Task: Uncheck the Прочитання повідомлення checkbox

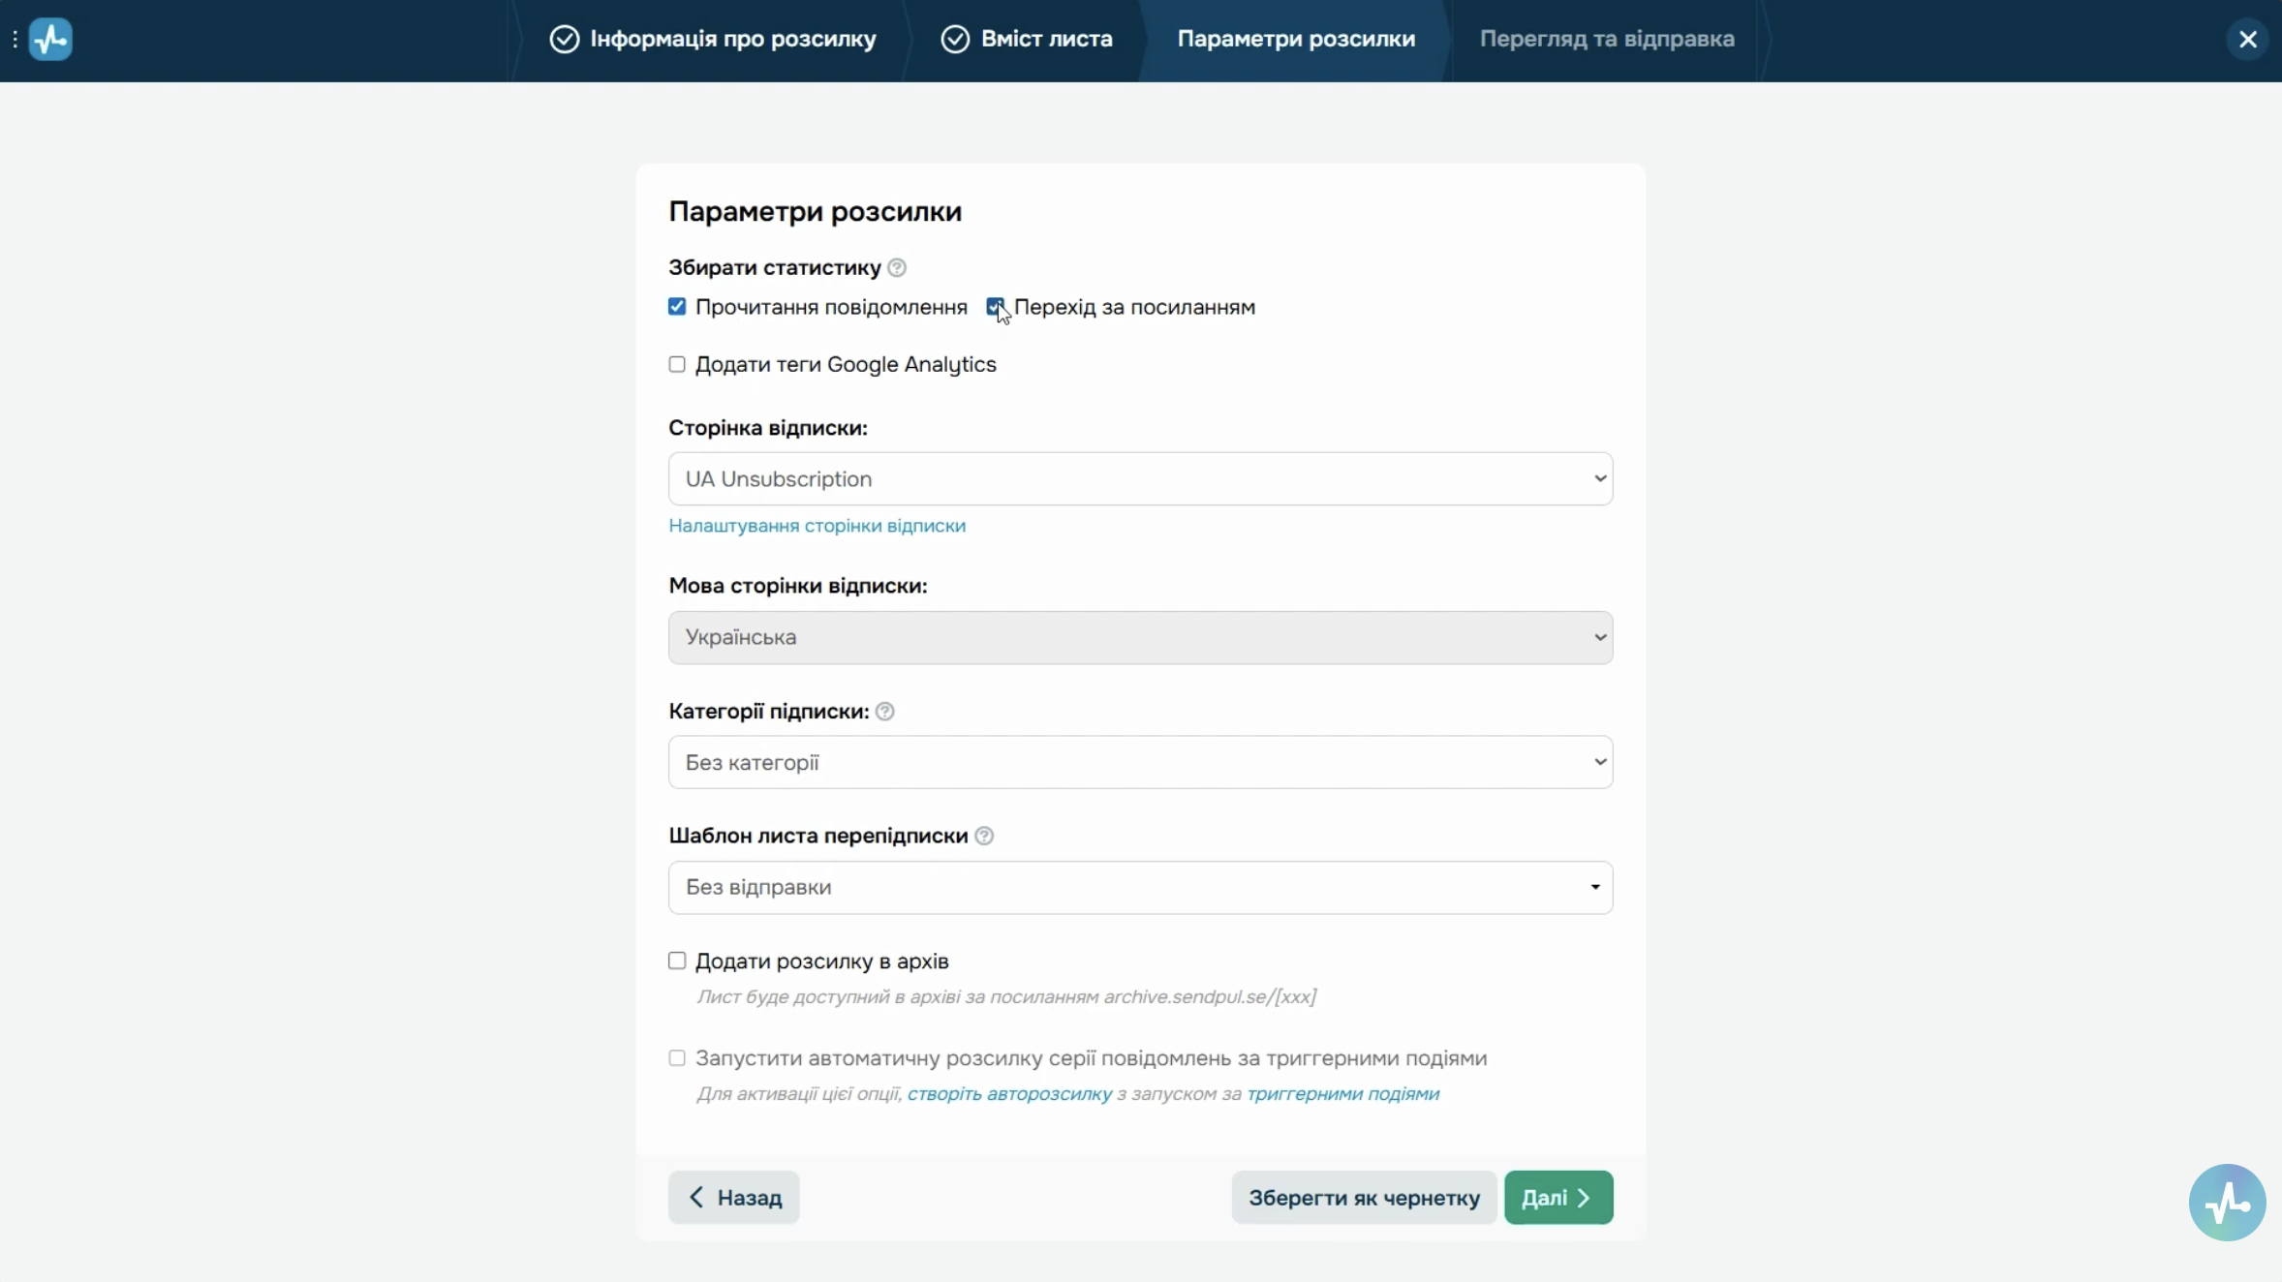Action: click(x=677, y=307)
